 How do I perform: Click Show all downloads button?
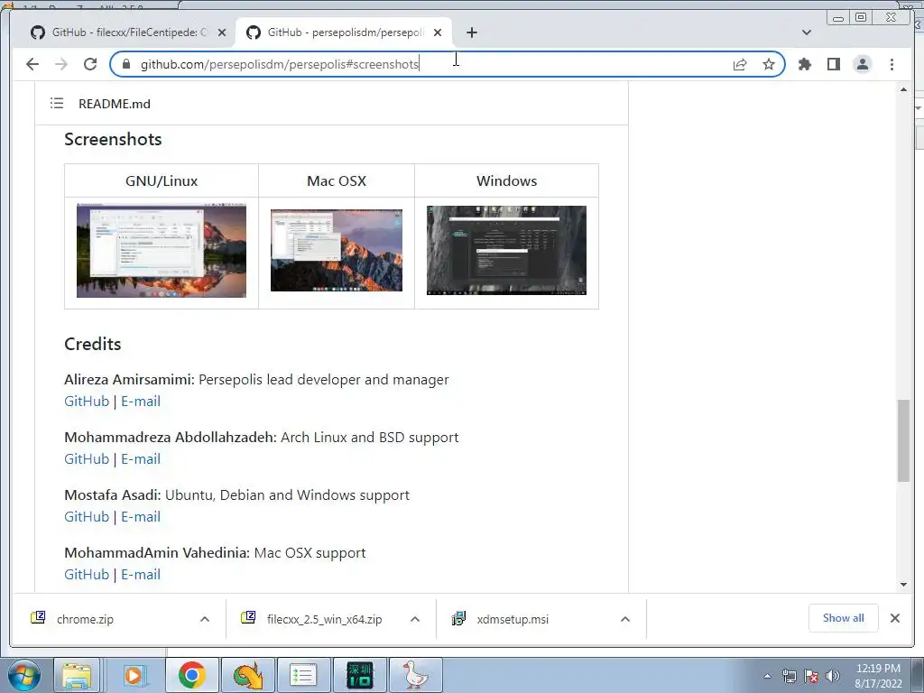click(844, 618)
